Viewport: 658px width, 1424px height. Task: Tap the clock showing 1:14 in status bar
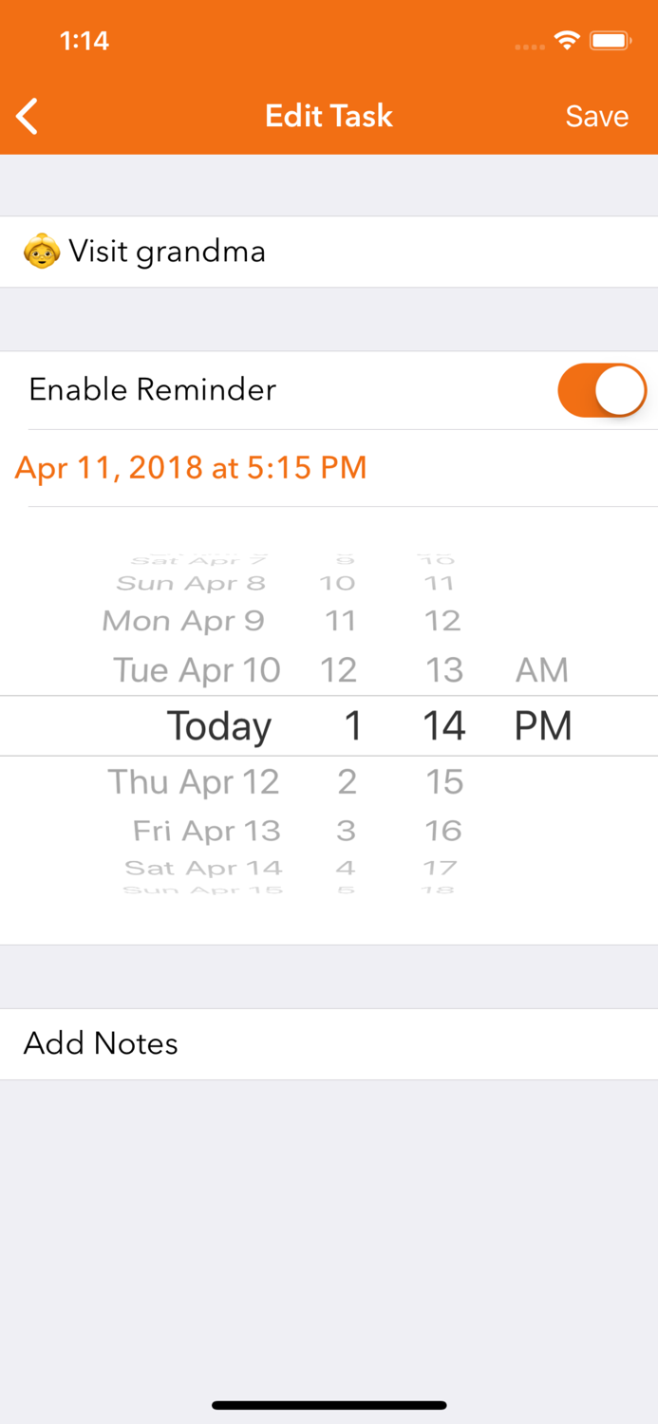[x=85, y=41]
